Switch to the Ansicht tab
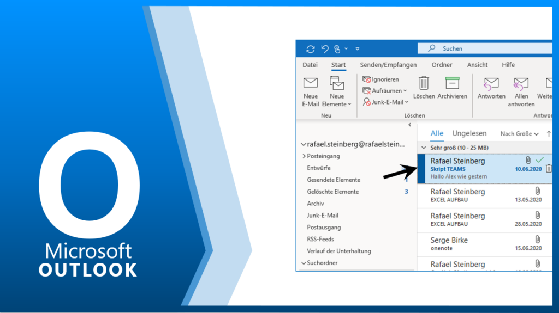 coord(477,65)
